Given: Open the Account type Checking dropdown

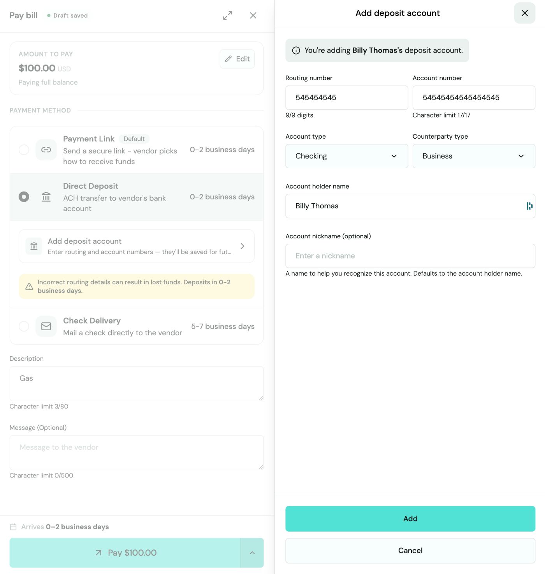Looking at the screenshot, I should coord(346,156).
